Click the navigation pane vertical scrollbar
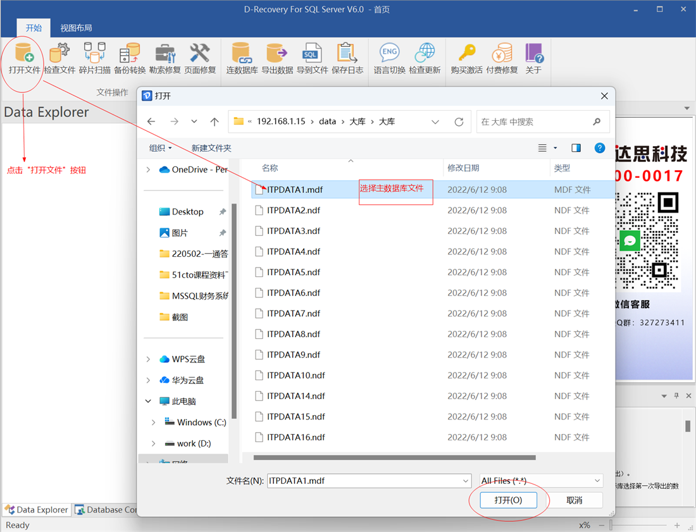The height and width of the screenshot is (532, 696). 234,311
